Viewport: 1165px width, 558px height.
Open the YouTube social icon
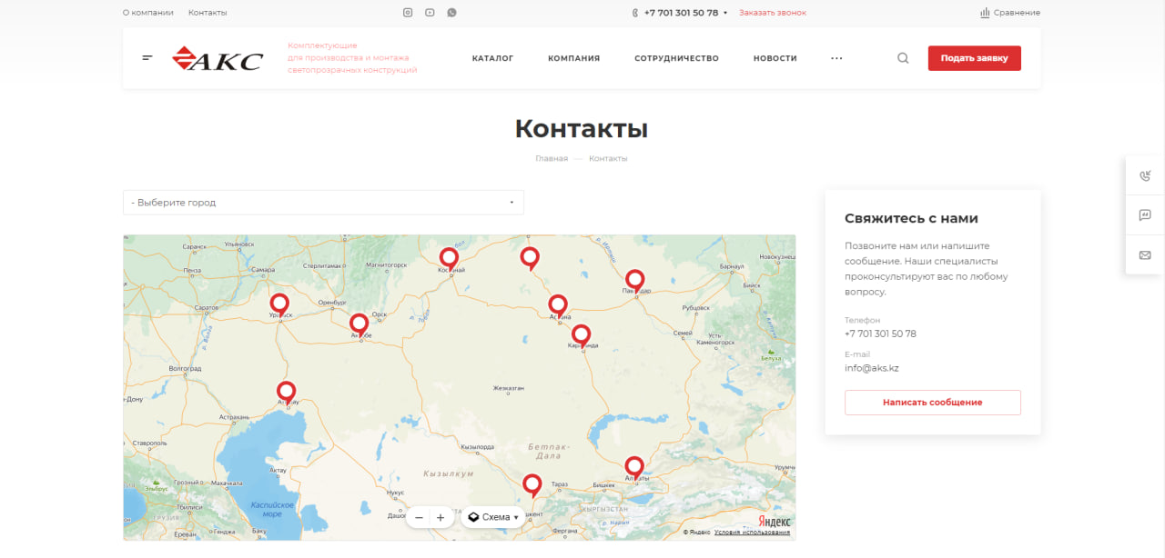(x=430, y=13)
